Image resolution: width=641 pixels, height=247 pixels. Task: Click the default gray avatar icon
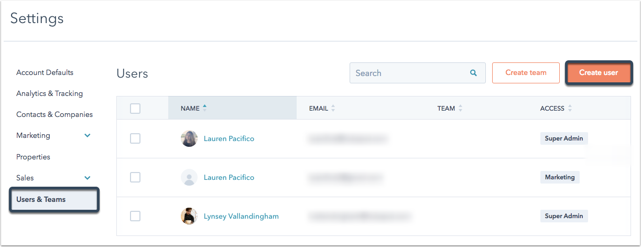pos(189,177)
